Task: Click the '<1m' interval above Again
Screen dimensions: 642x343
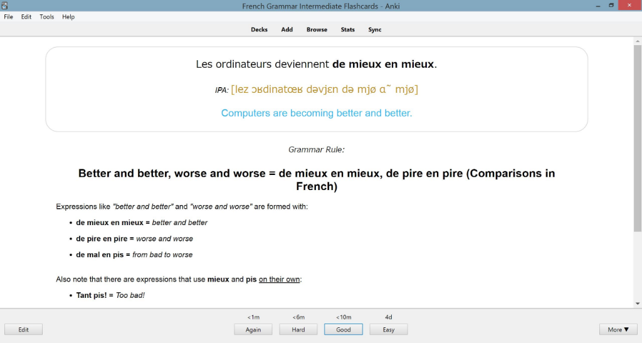Action: pyautogui.click(x=253, y=317)
